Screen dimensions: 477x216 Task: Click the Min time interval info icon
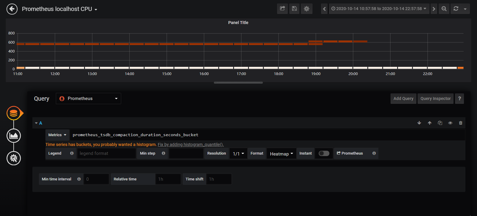point(79,179)
